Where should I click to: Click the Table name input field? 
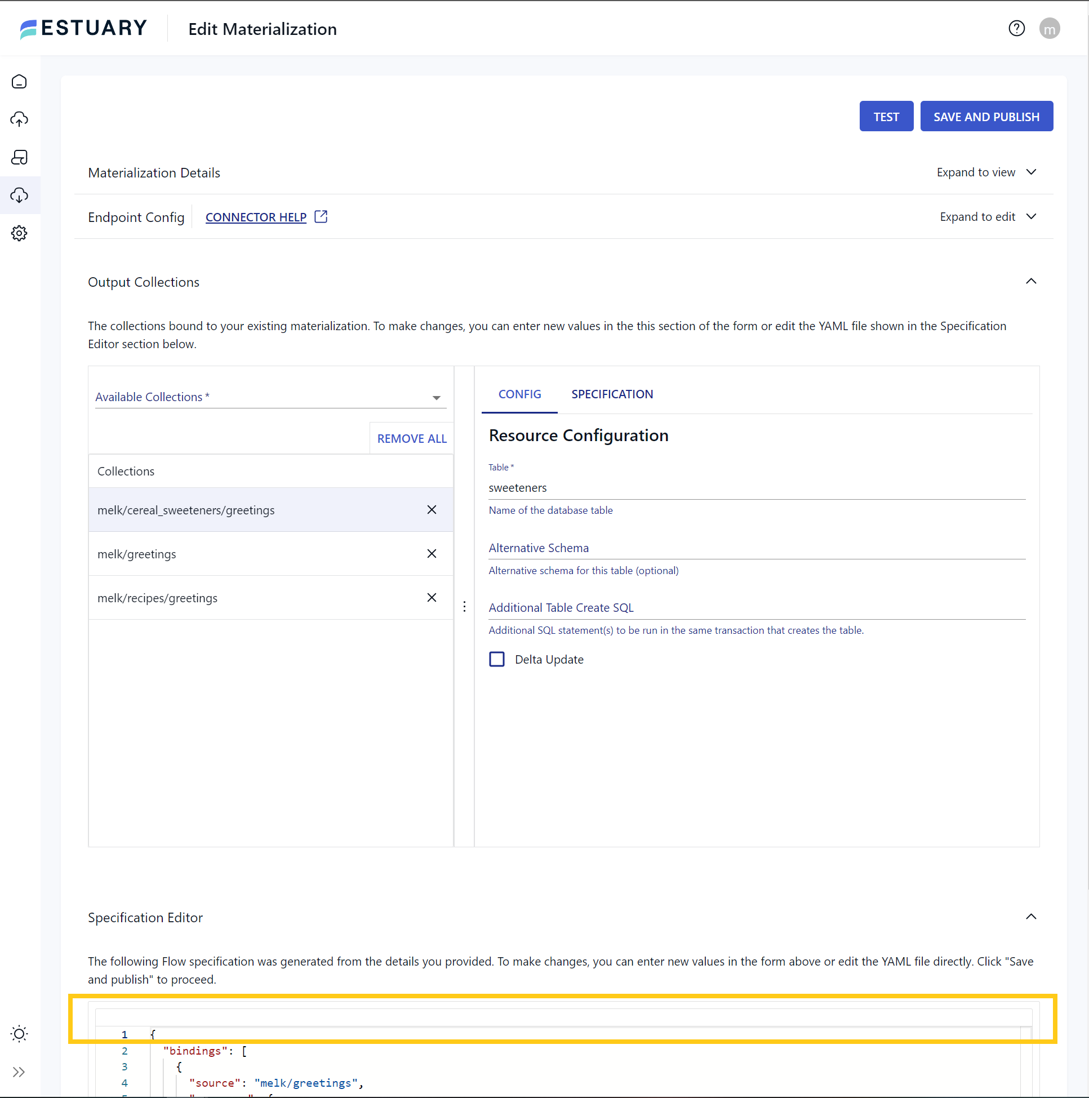coord(756,488)
